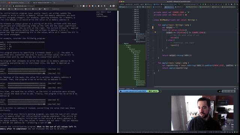
Task: Bookmark this page with the star icon
Action: tap(74, 6)
